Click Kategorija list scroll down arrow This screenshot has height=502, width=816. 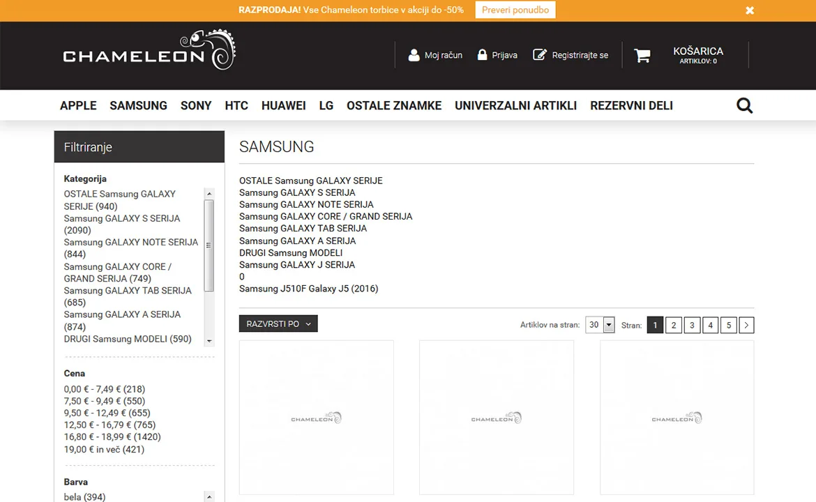tap(209, 341)
